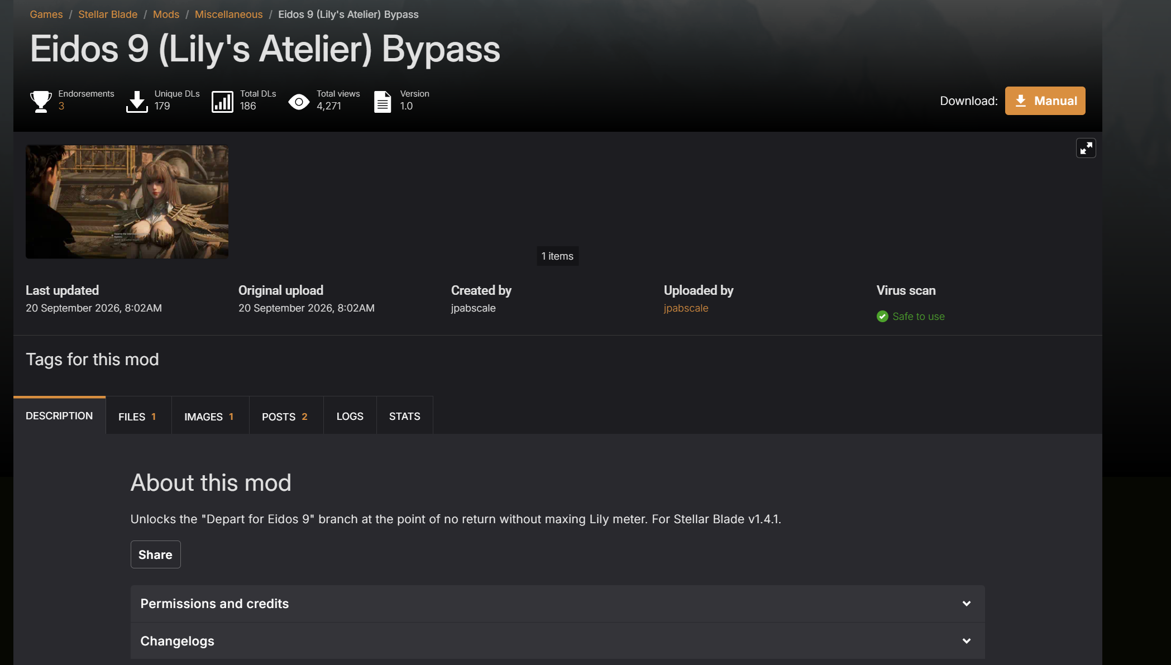Expand the image gallery to fullscreen
Image resolution: width=1171 pixels, height=665 pixels.
(1086, 148)
